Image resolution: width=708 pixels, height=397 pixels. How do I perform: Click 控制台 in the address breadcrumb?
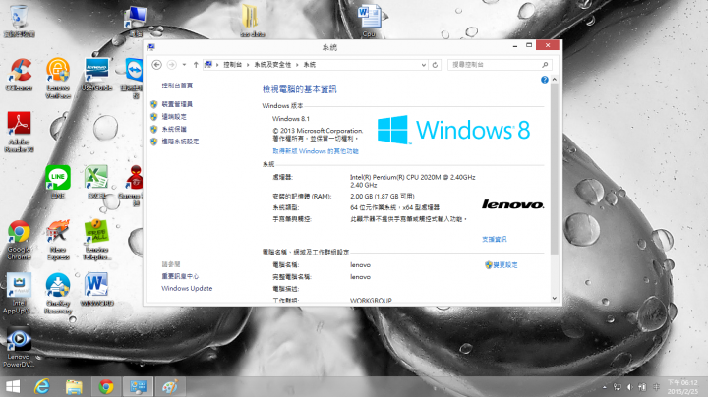232,65
